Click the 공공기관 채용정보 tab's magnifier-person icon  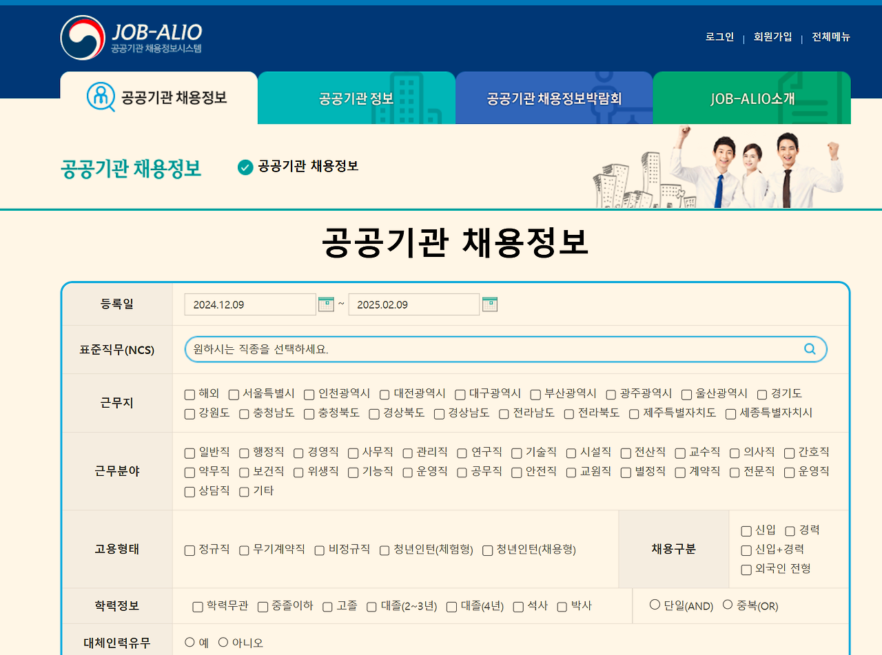[101, 97]
